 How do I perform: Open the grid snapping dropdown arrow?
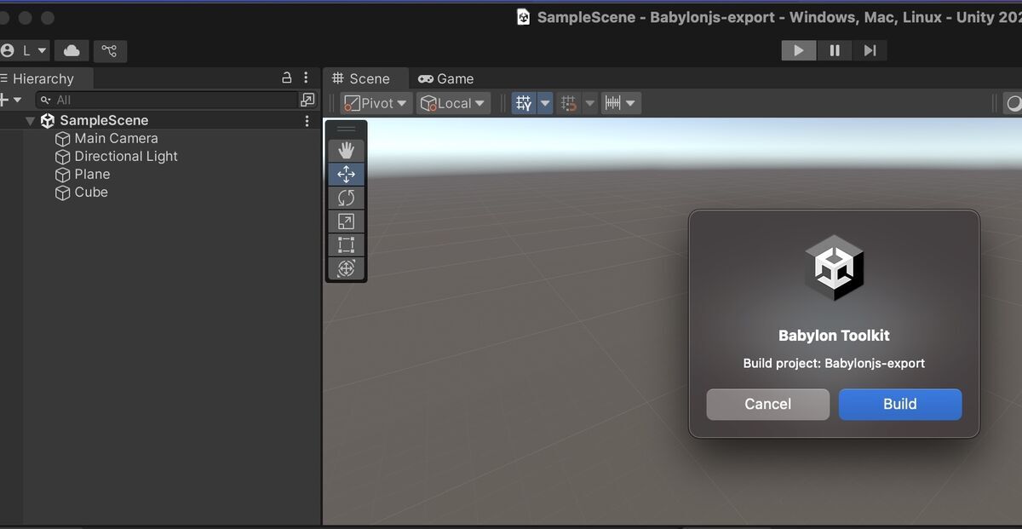point(589,103)
